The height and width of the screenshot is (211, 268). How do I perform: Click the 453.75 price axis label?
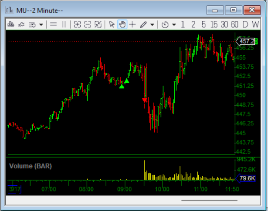[x=245, y=67]
